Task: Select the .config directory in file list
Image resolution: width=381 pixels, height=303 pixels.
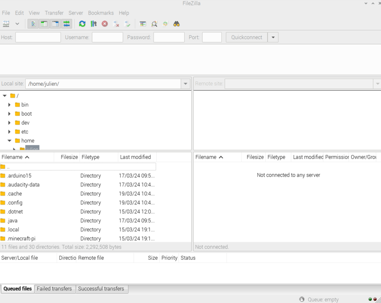Action: (15, 203)
